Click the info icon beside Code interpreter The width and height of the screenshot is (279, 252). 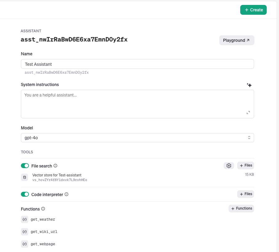click(x=66, y=194)
